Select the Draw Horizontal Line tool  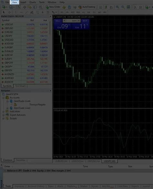tap(21, 12)
